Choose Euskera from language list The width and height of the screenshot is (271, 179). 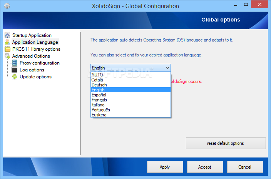pos(130,115)
